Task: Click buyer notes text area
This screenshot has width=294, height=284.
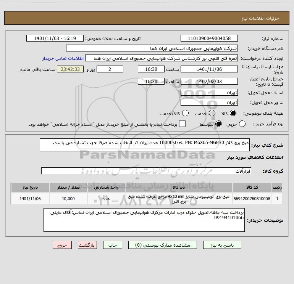Action: pos(144,220)
